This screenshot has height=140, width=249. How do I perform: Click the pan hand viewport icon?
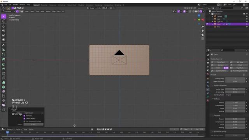click(x=202, y=31)
